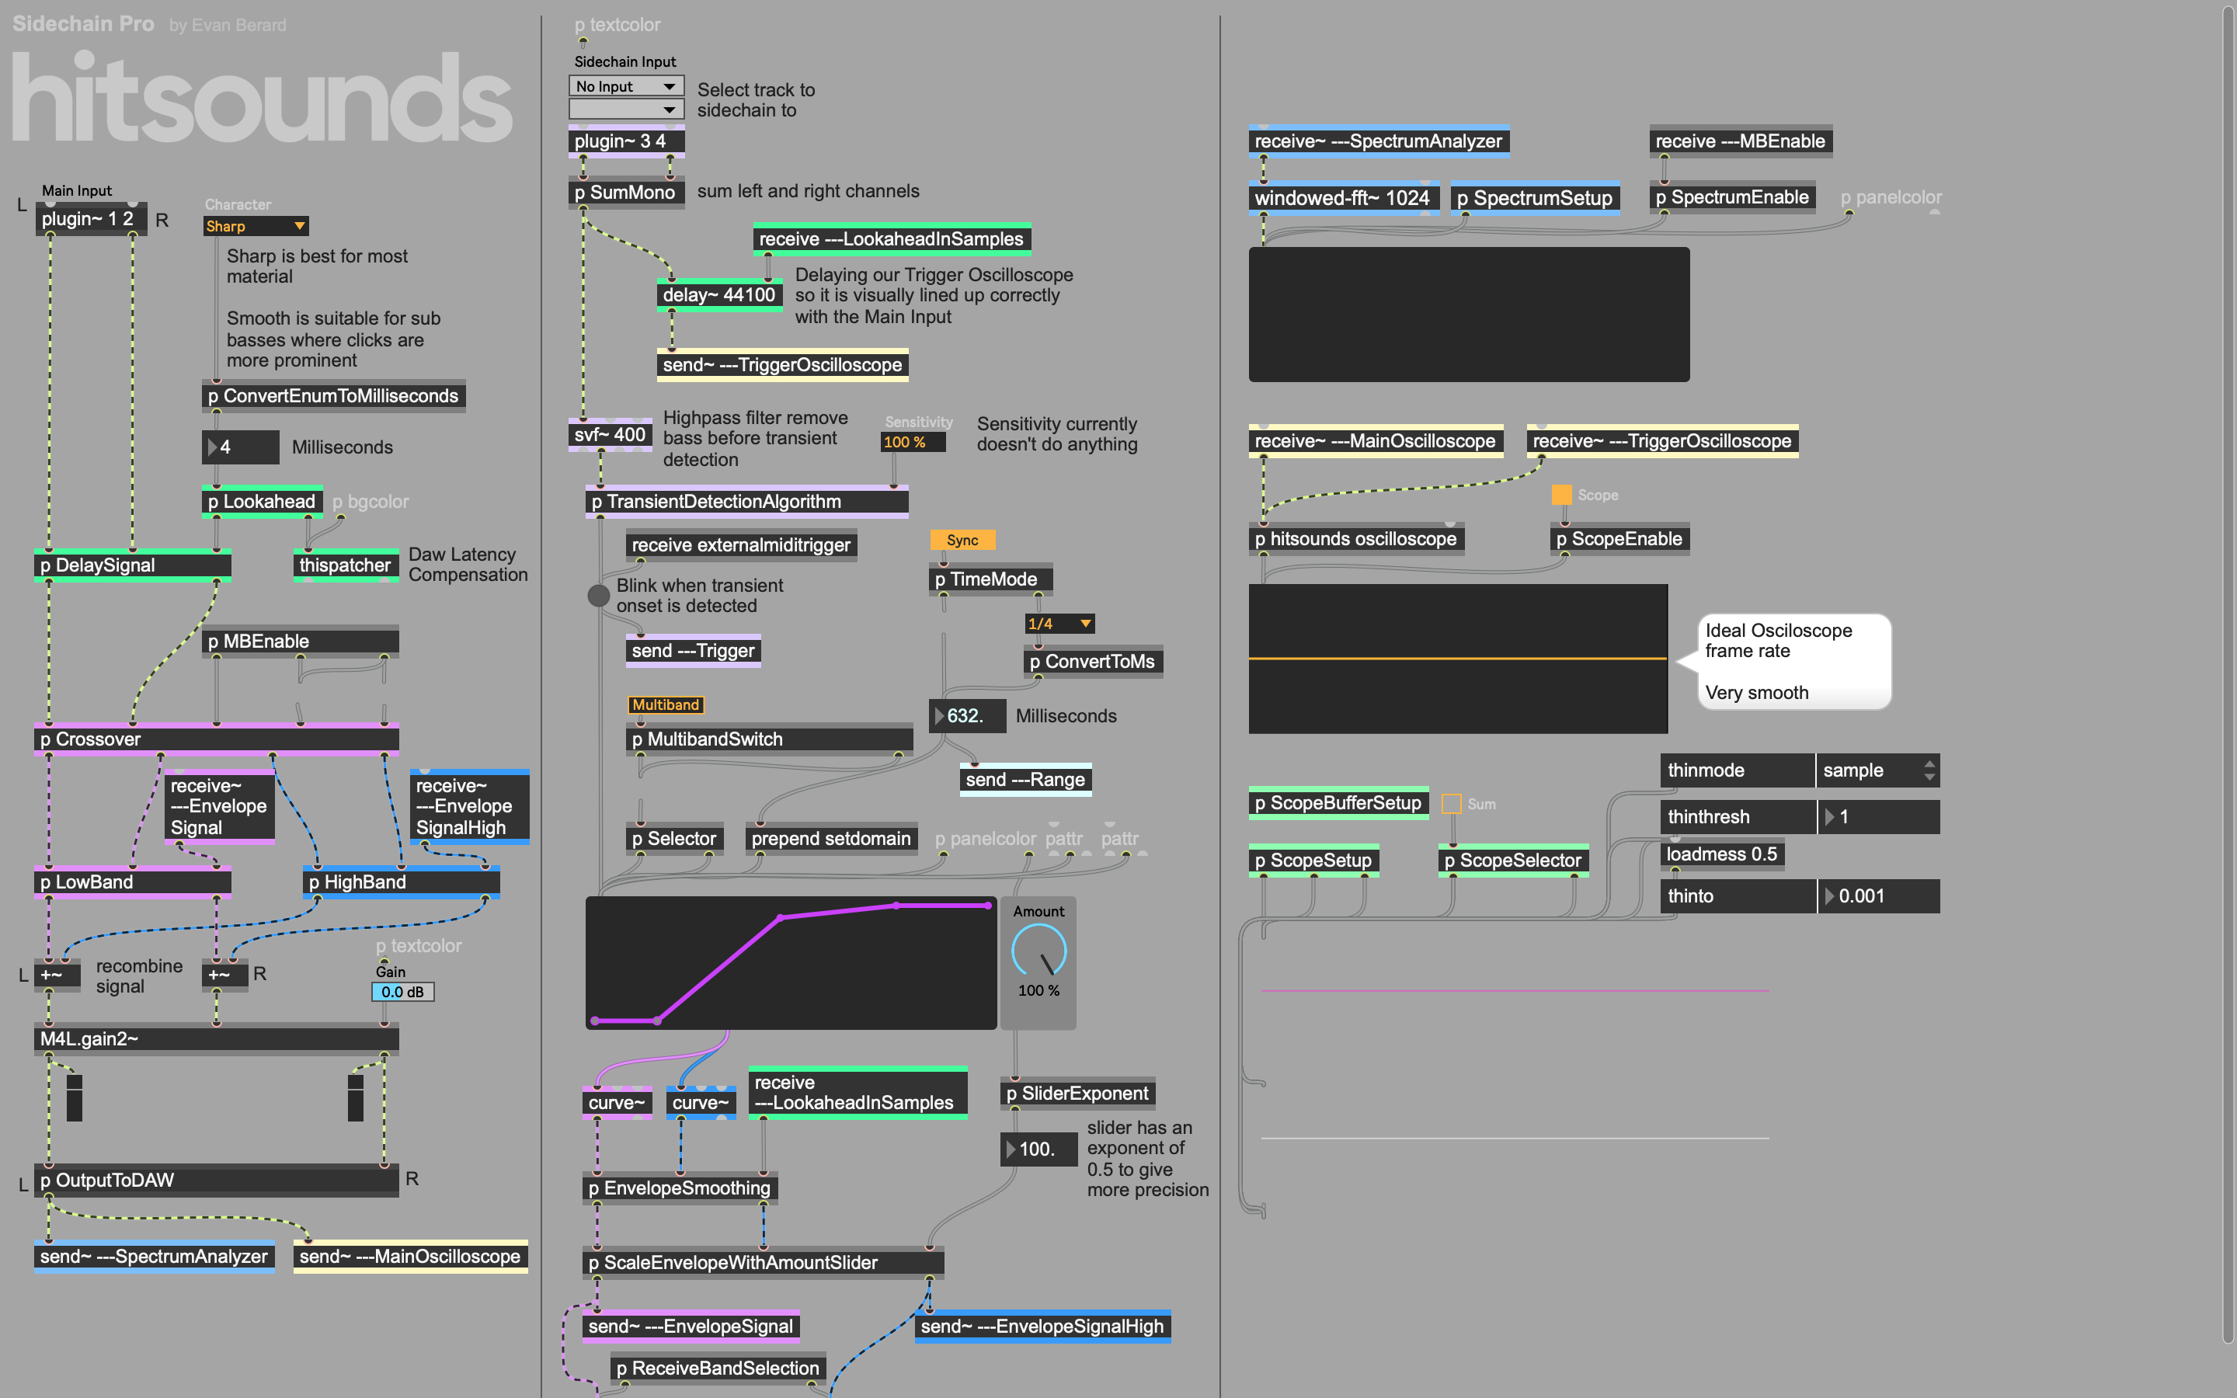
Task: Enable the Sum checkbox
Action: coord(1451,804)
